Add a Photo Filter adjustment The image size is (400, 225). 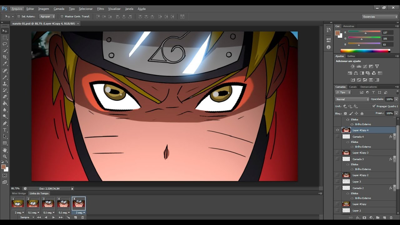click(x=368, y=73)
